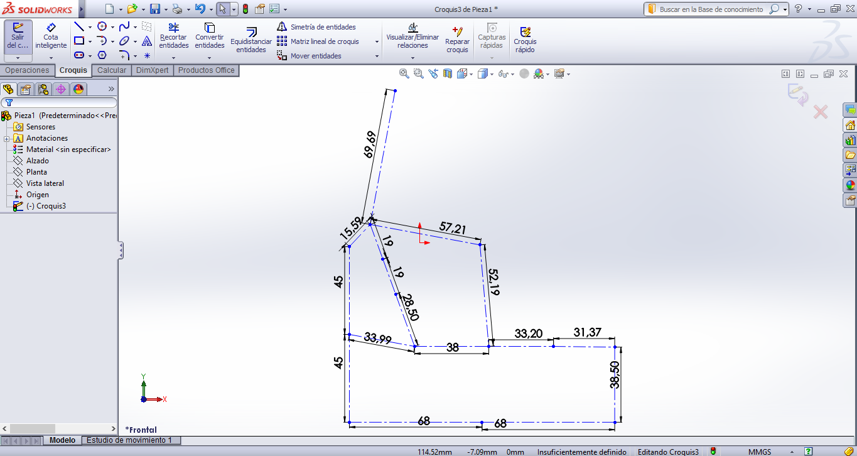Select the Point tool
The width and height of the screenshot is (857, 456).
(x=147, y=55)
